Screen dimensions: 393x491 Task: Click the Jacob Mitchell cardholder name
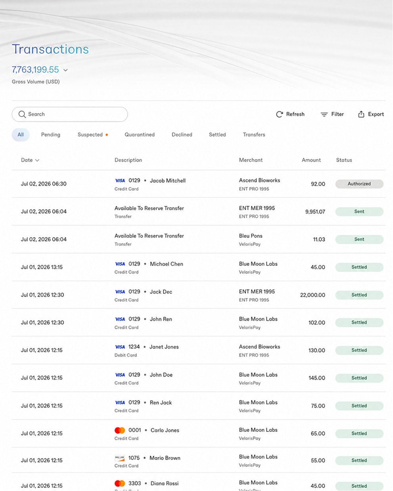point(168,180)
